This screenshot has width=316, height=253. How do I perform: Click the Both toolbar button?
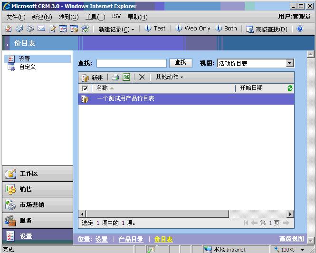[x=226, y=29]
